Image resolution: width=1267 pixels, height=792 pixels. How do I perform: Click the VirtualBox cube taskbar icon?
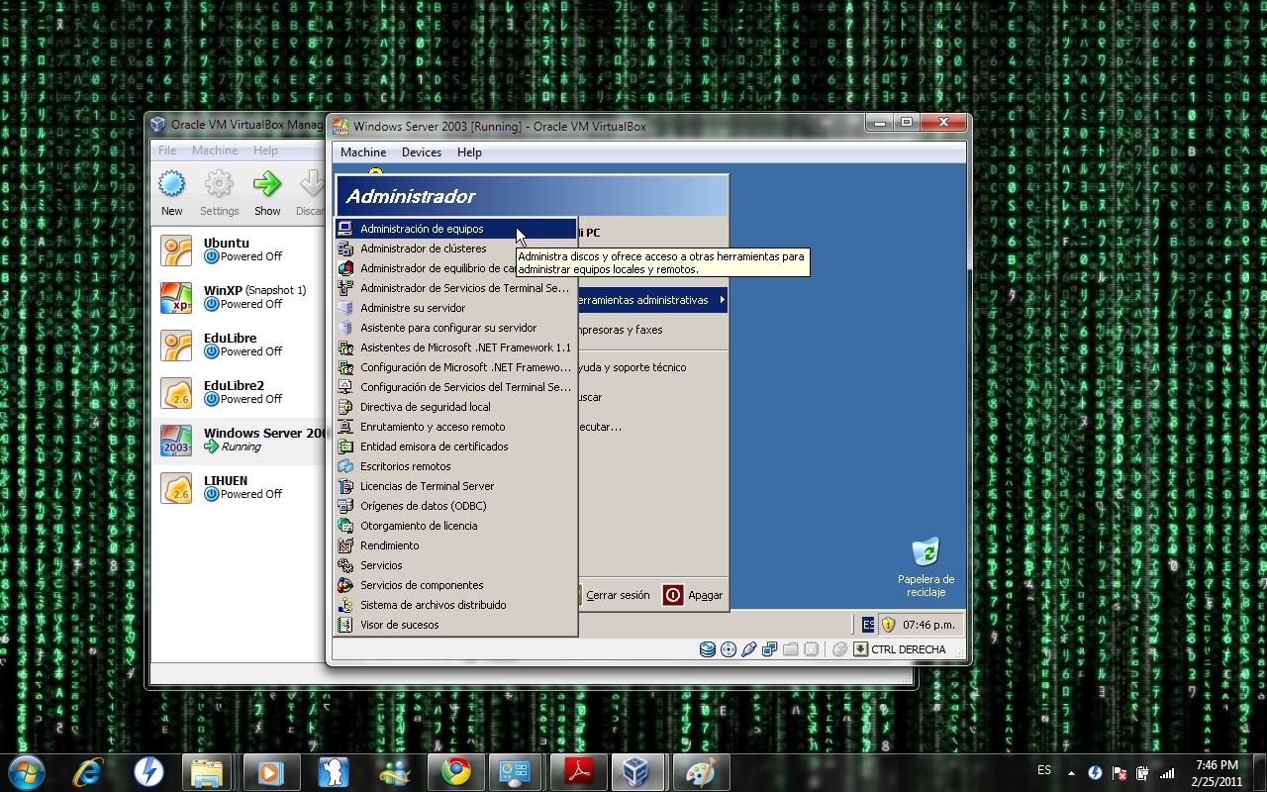coord(635,771)
